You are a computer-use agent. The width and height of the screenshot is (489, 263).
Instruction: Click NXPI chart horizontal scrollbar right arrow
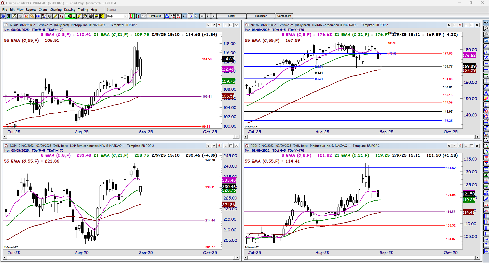(x=237, y=258)
